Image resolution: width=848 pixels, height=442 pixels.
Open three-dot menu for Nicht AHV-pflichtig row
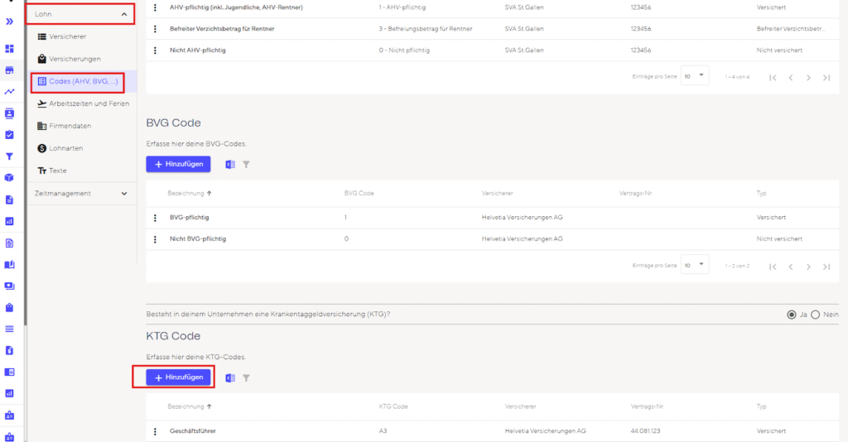click(155, 50)
